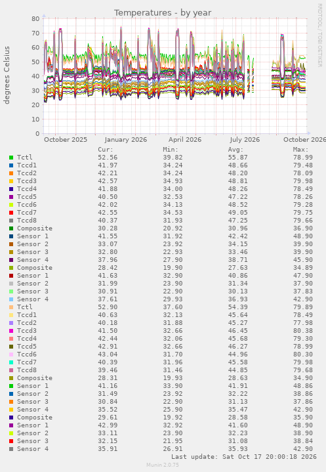The image size is (326, 472).
Task: Click the dark red swatch for Sensor 1 at 41.63
Action: (x=11, y=276)
